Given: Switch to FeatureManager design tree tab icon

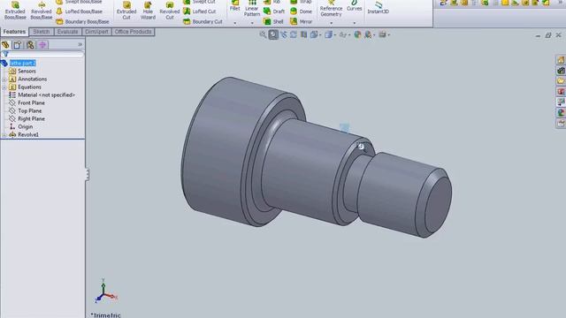Looking at the screenshot, I should (5, 45).
